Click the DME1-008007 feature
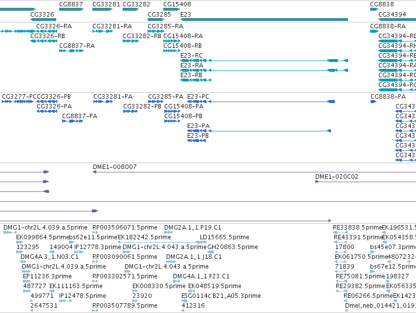 (x=254, y=172)
